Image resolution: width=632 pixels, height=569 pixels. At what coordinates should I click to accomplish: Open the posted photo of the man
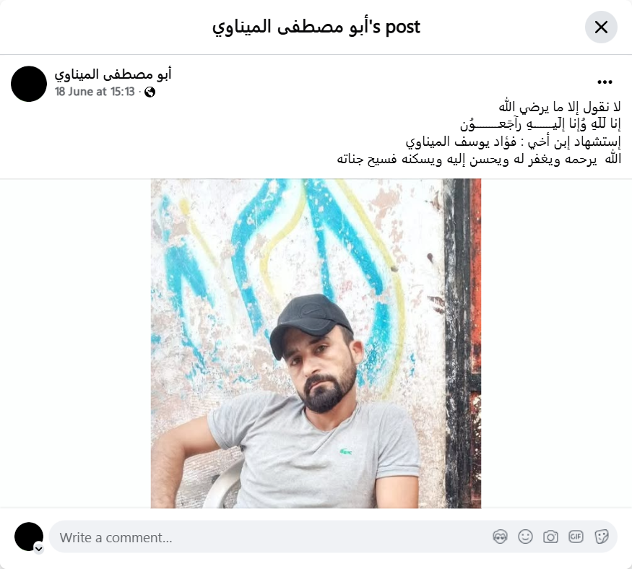(316, 343)
